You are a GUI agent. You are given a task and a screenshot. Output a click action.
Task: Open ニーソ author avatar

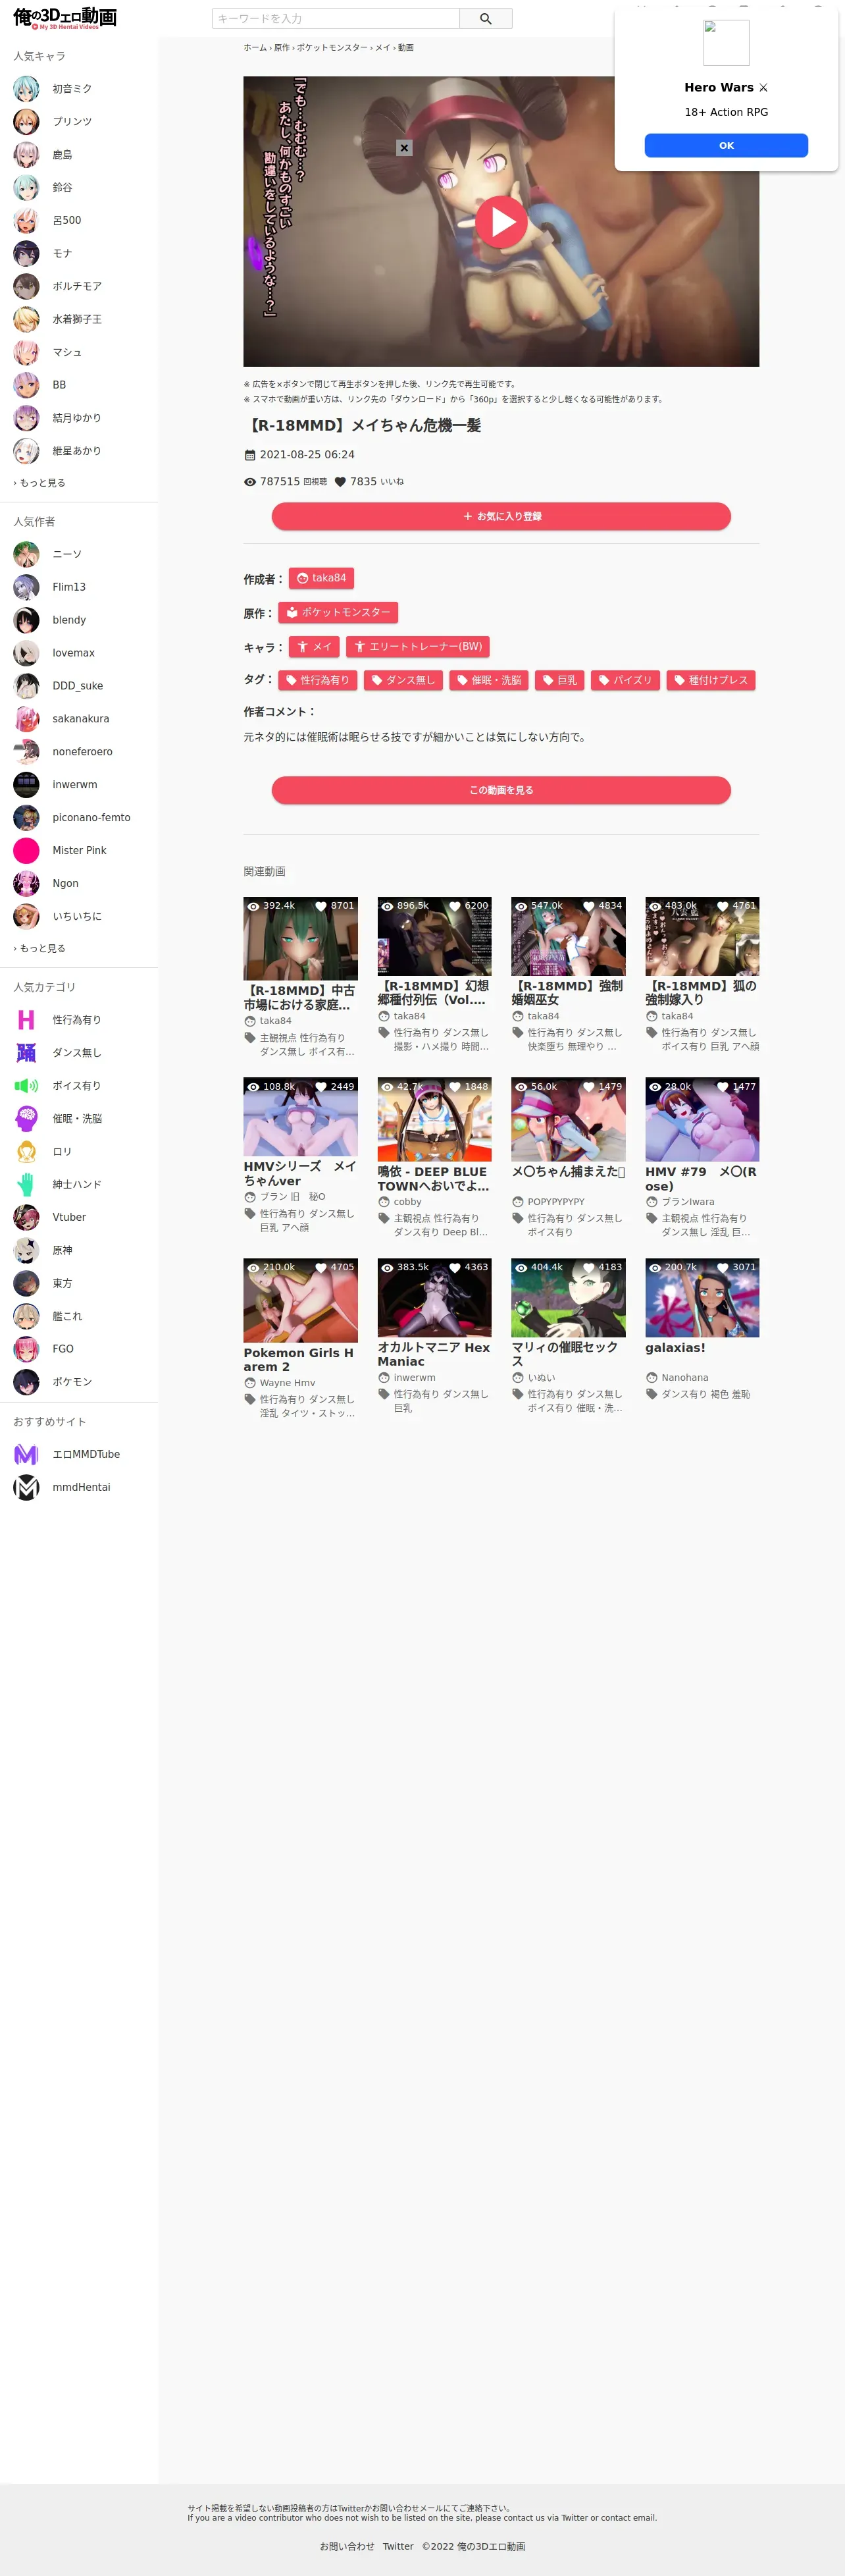point(26,554)
